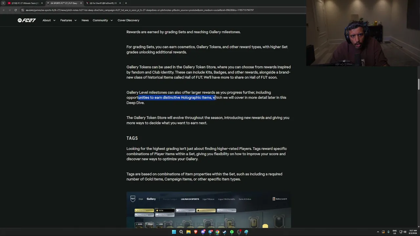The width and height of the screenshot is (420, 236).
Task: Open File Explorer from the taskbar
Action: [x=188, y=232]
